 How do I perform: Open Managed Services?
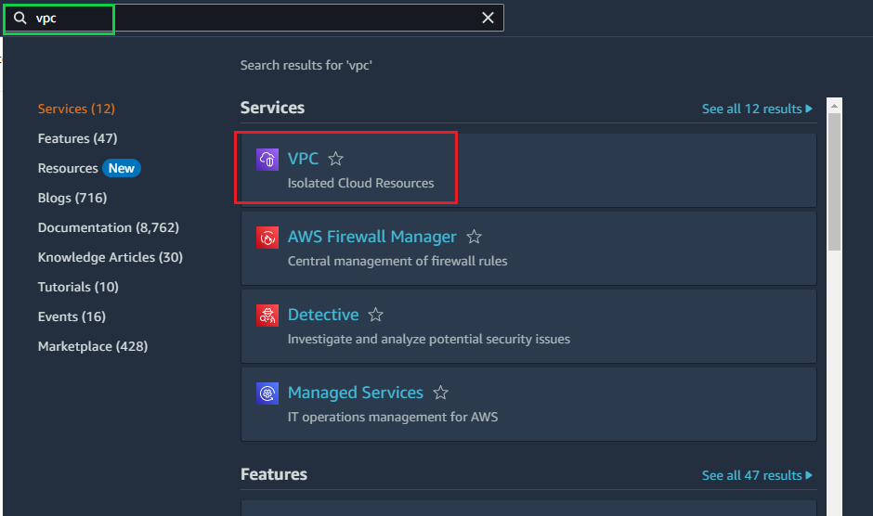(355, 393)
